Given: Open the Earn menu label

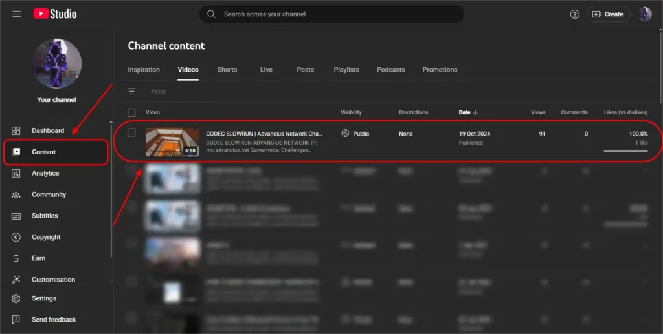Looking at the screenshot, I should 38,258.
